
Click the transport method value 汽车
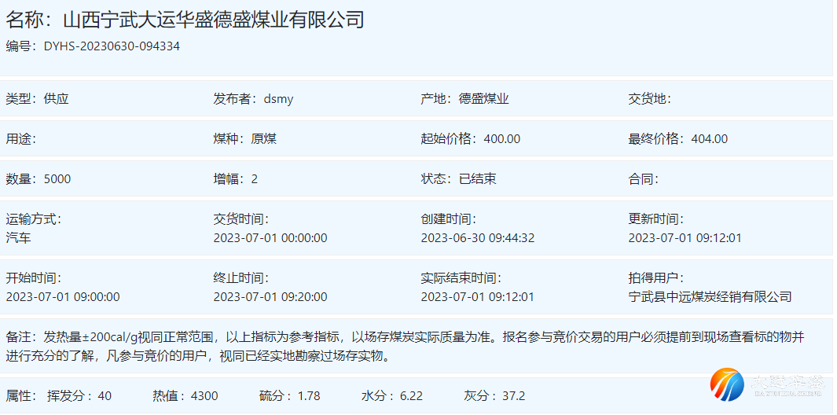coord(19,237)
